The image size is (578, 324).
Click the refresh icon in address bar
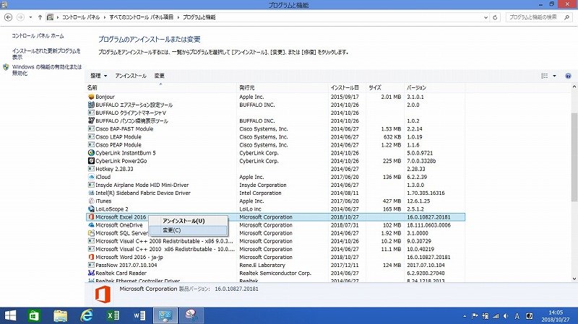(495, 17)
